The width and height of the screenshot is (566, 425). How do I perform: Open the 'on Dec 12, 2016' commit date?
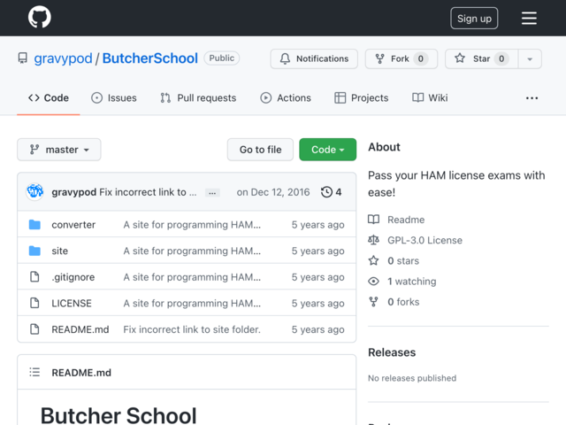(x=273, y=192)
